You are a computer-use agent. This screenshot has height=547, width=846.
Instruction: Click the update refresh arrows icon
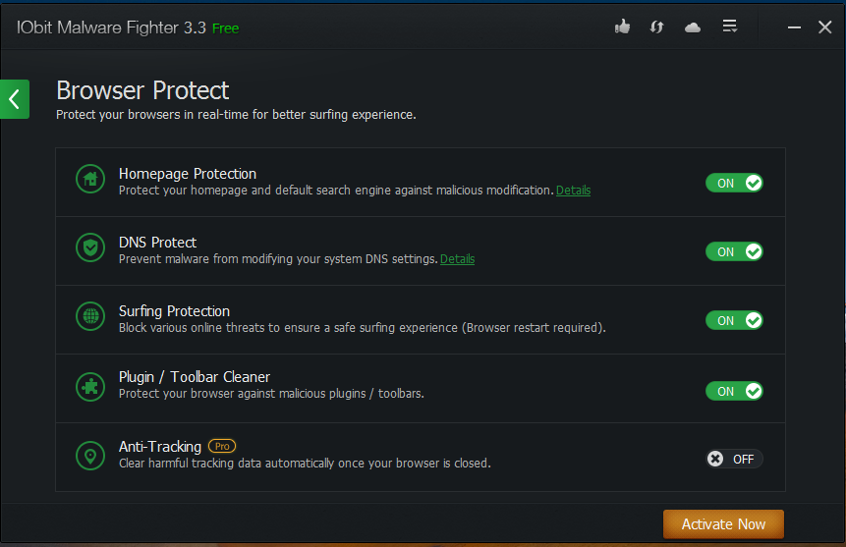656,27
